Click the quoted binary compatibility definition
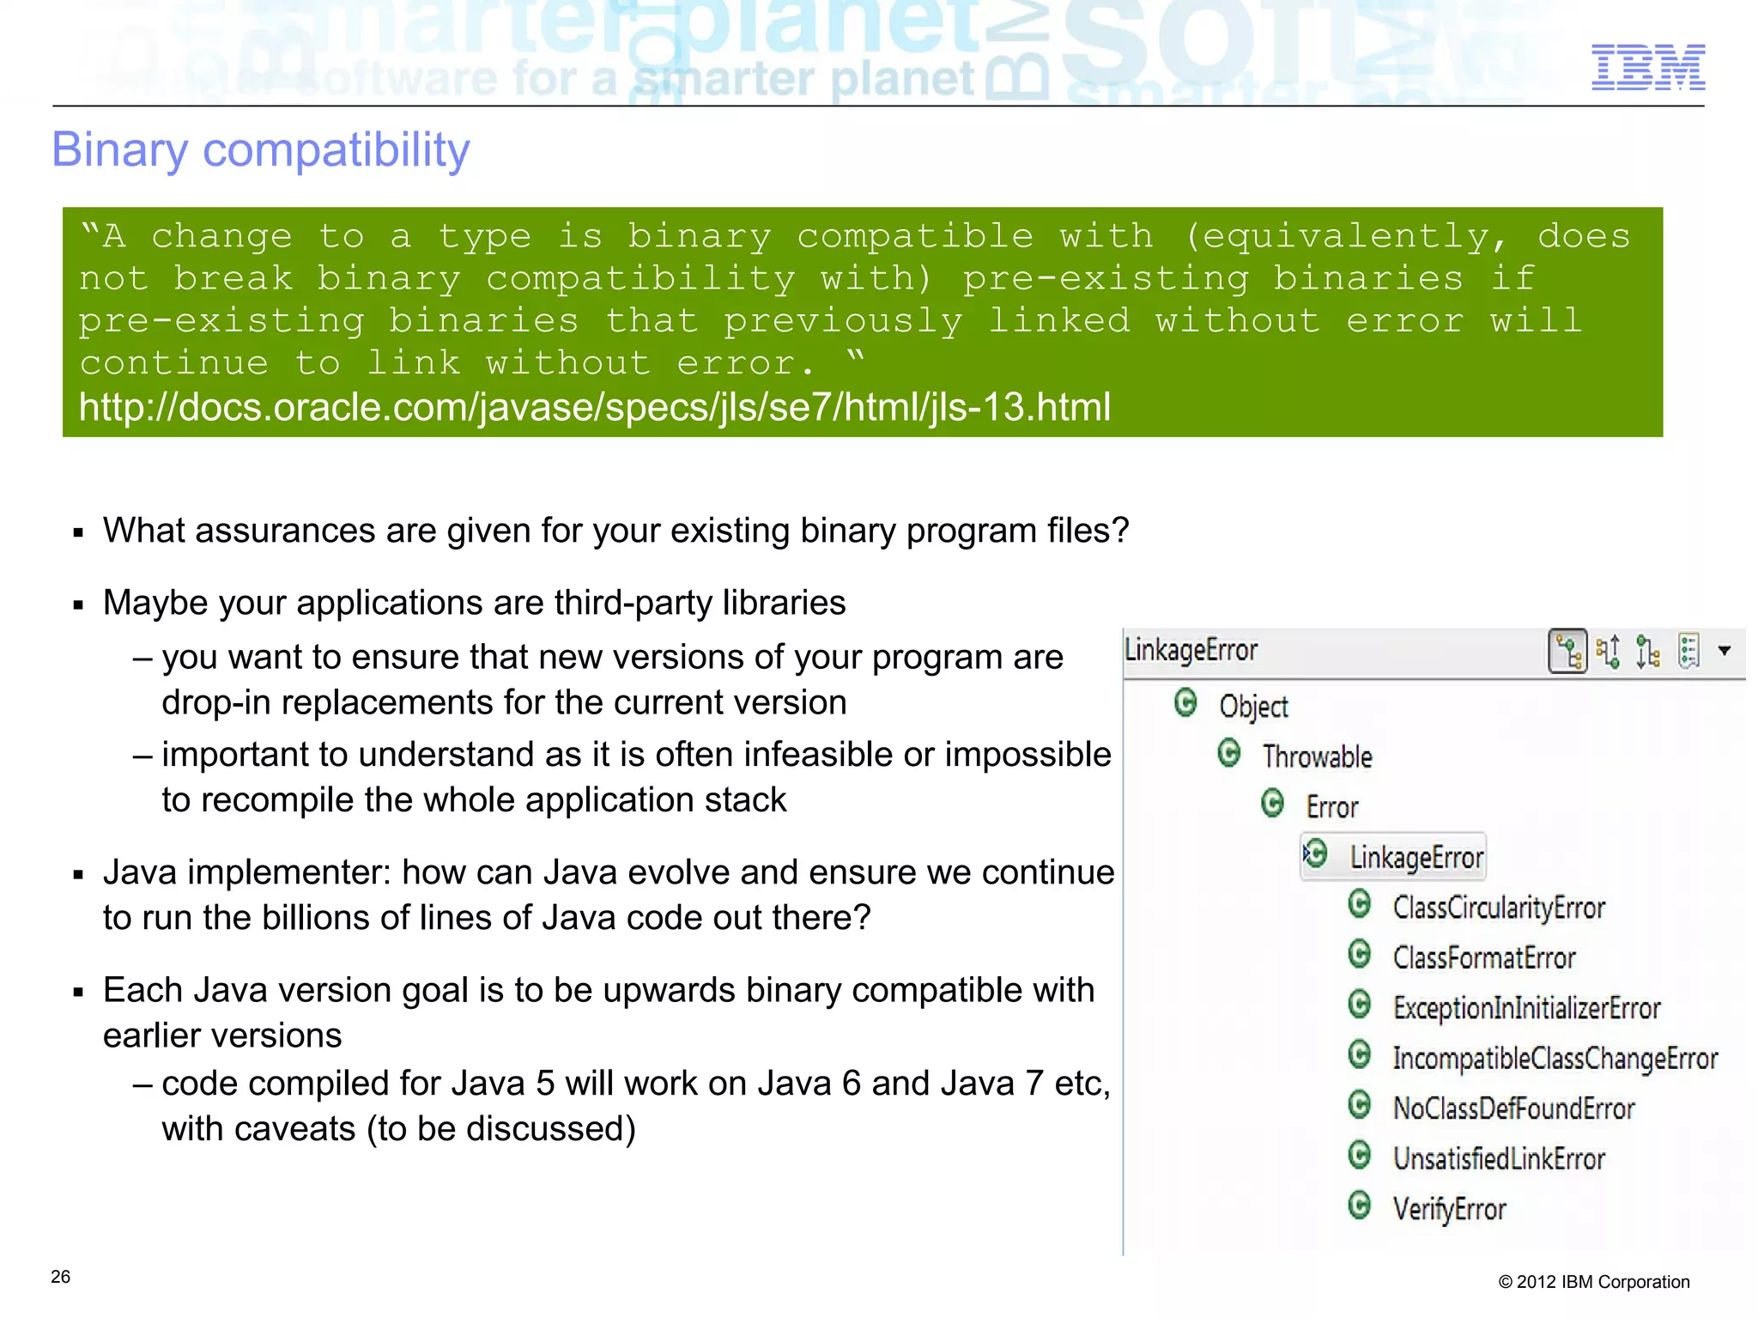 854,299
